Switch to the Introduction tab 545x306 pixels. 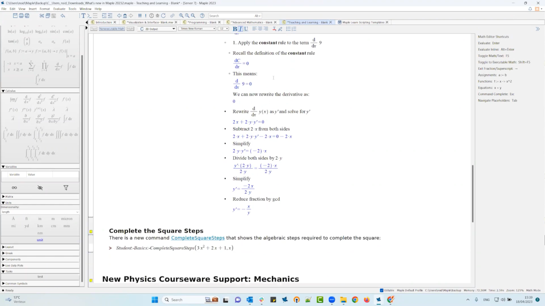[104, 22]
